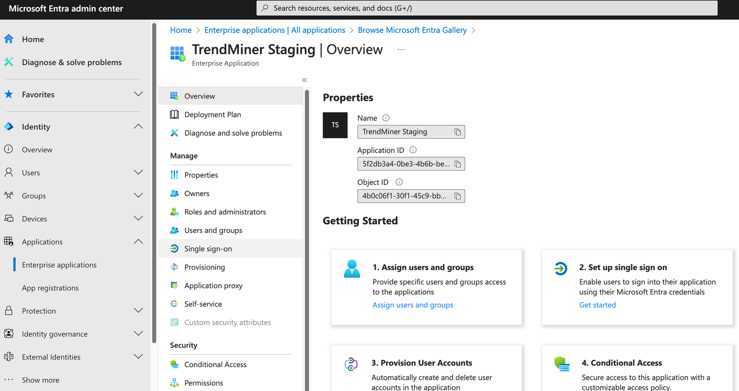Open the ellipsis more options menu
The image size is (739, 391).
[x=401, y=49]
